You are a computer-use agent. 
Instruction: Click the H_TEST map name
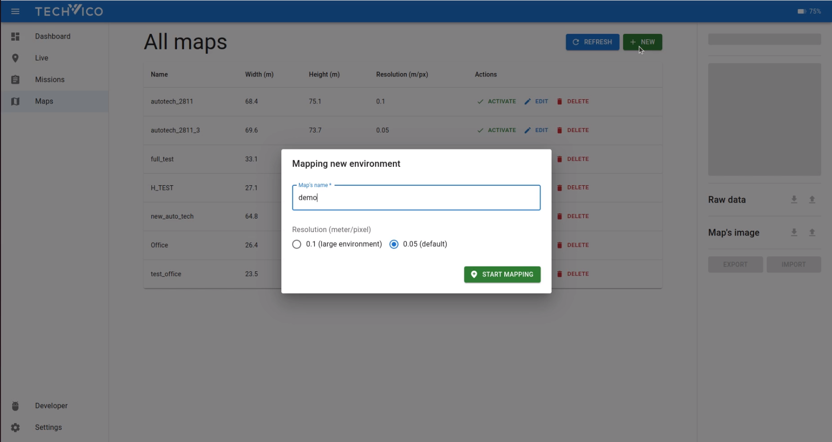click(162, 188)
